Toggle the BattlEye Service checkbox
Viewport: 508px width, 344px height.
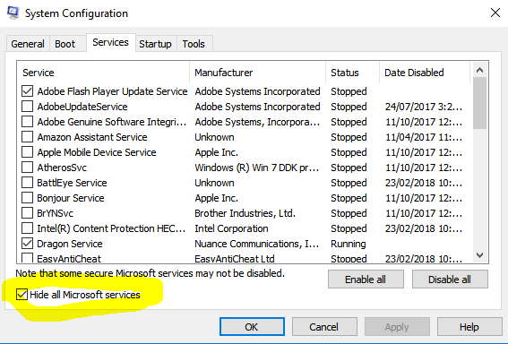click(x=27, y=183)
